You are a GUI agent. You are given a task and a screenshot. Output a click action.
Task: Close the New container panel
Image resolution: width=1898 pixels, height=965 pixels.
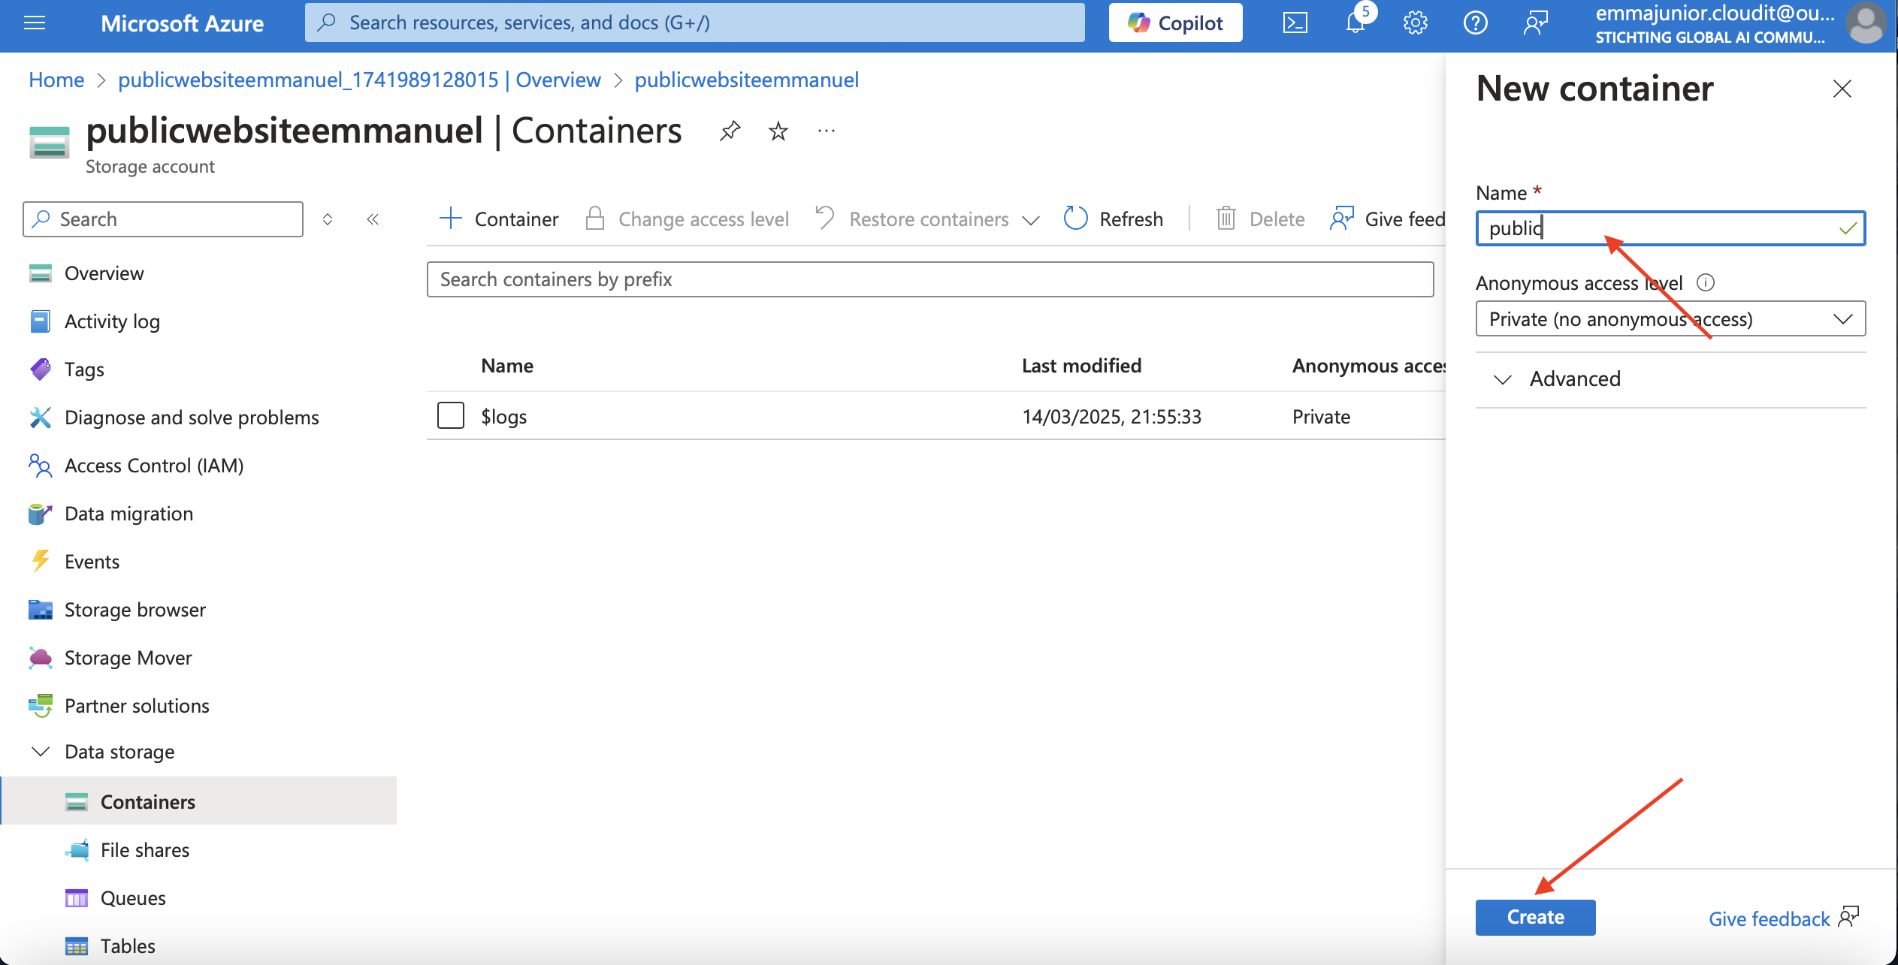click(1842, 89)
